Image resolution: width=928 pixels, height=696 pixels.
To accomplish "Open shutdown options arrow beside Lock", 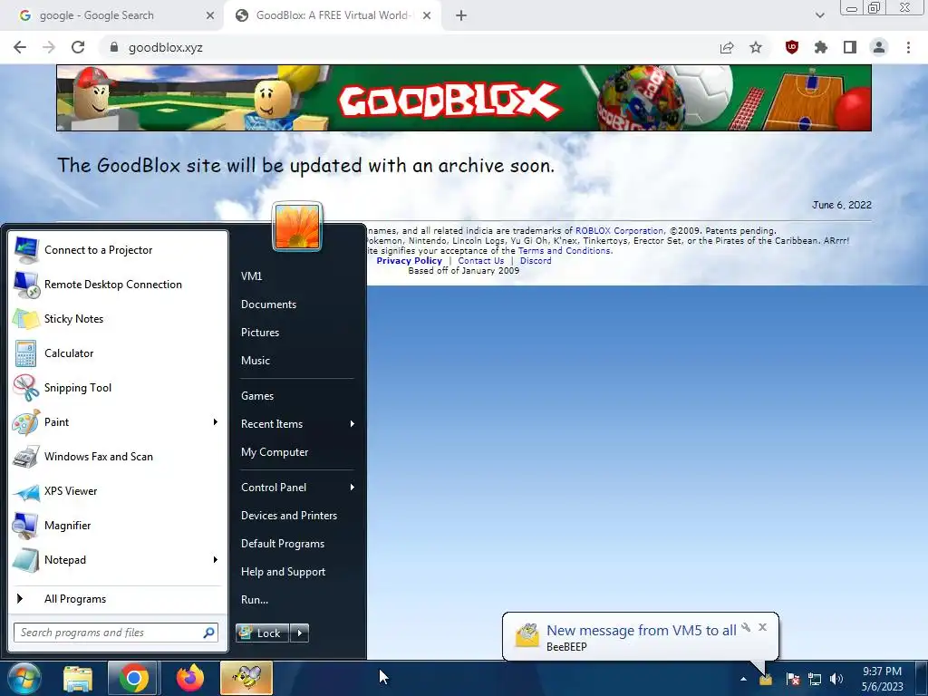I will tap(299, 633).
